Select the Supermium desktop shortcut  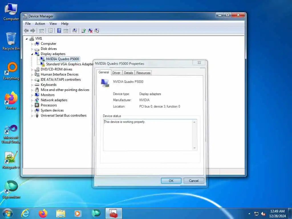click(x=11, y=189)
